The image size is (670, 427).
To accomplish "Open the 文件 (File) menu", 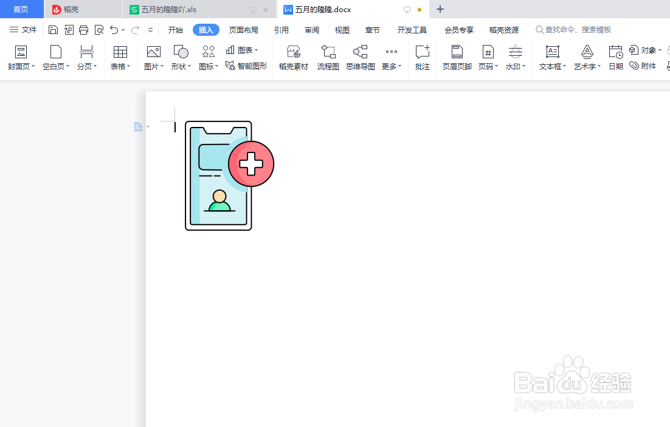I will [28, 29].
